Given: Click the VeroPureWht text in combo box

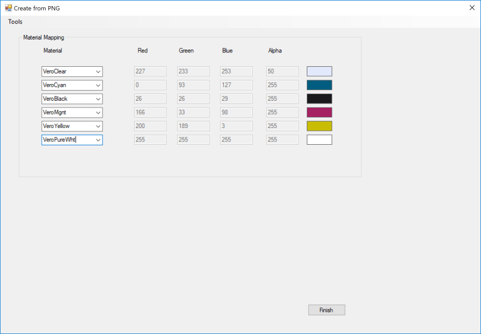Looking at the screenshot, I should (59, 140).
